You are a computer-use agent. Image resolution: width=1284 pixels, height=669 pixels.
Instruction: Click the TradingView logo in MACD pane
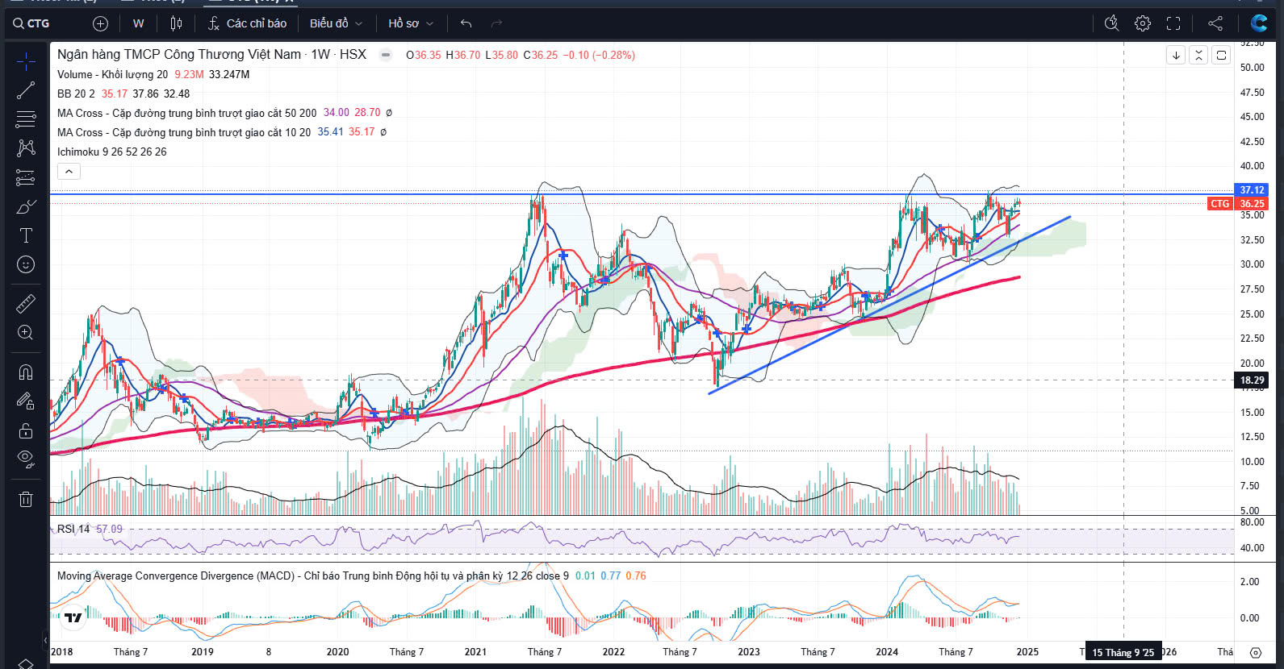[73, 617]
